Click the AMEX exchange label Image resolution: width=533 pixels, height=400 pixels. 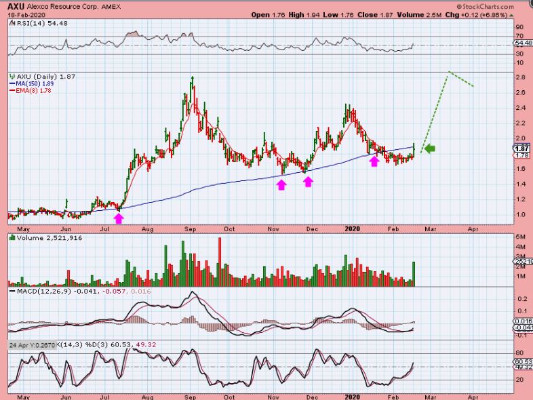[111, 7]
